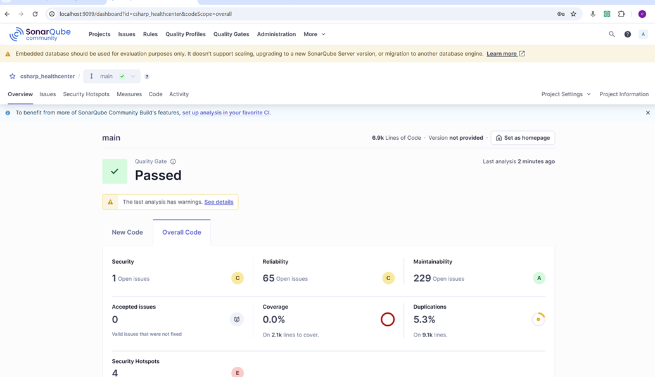Favorite the csharp_healthcenter project star
655x377 pixels.
[13, 77]
